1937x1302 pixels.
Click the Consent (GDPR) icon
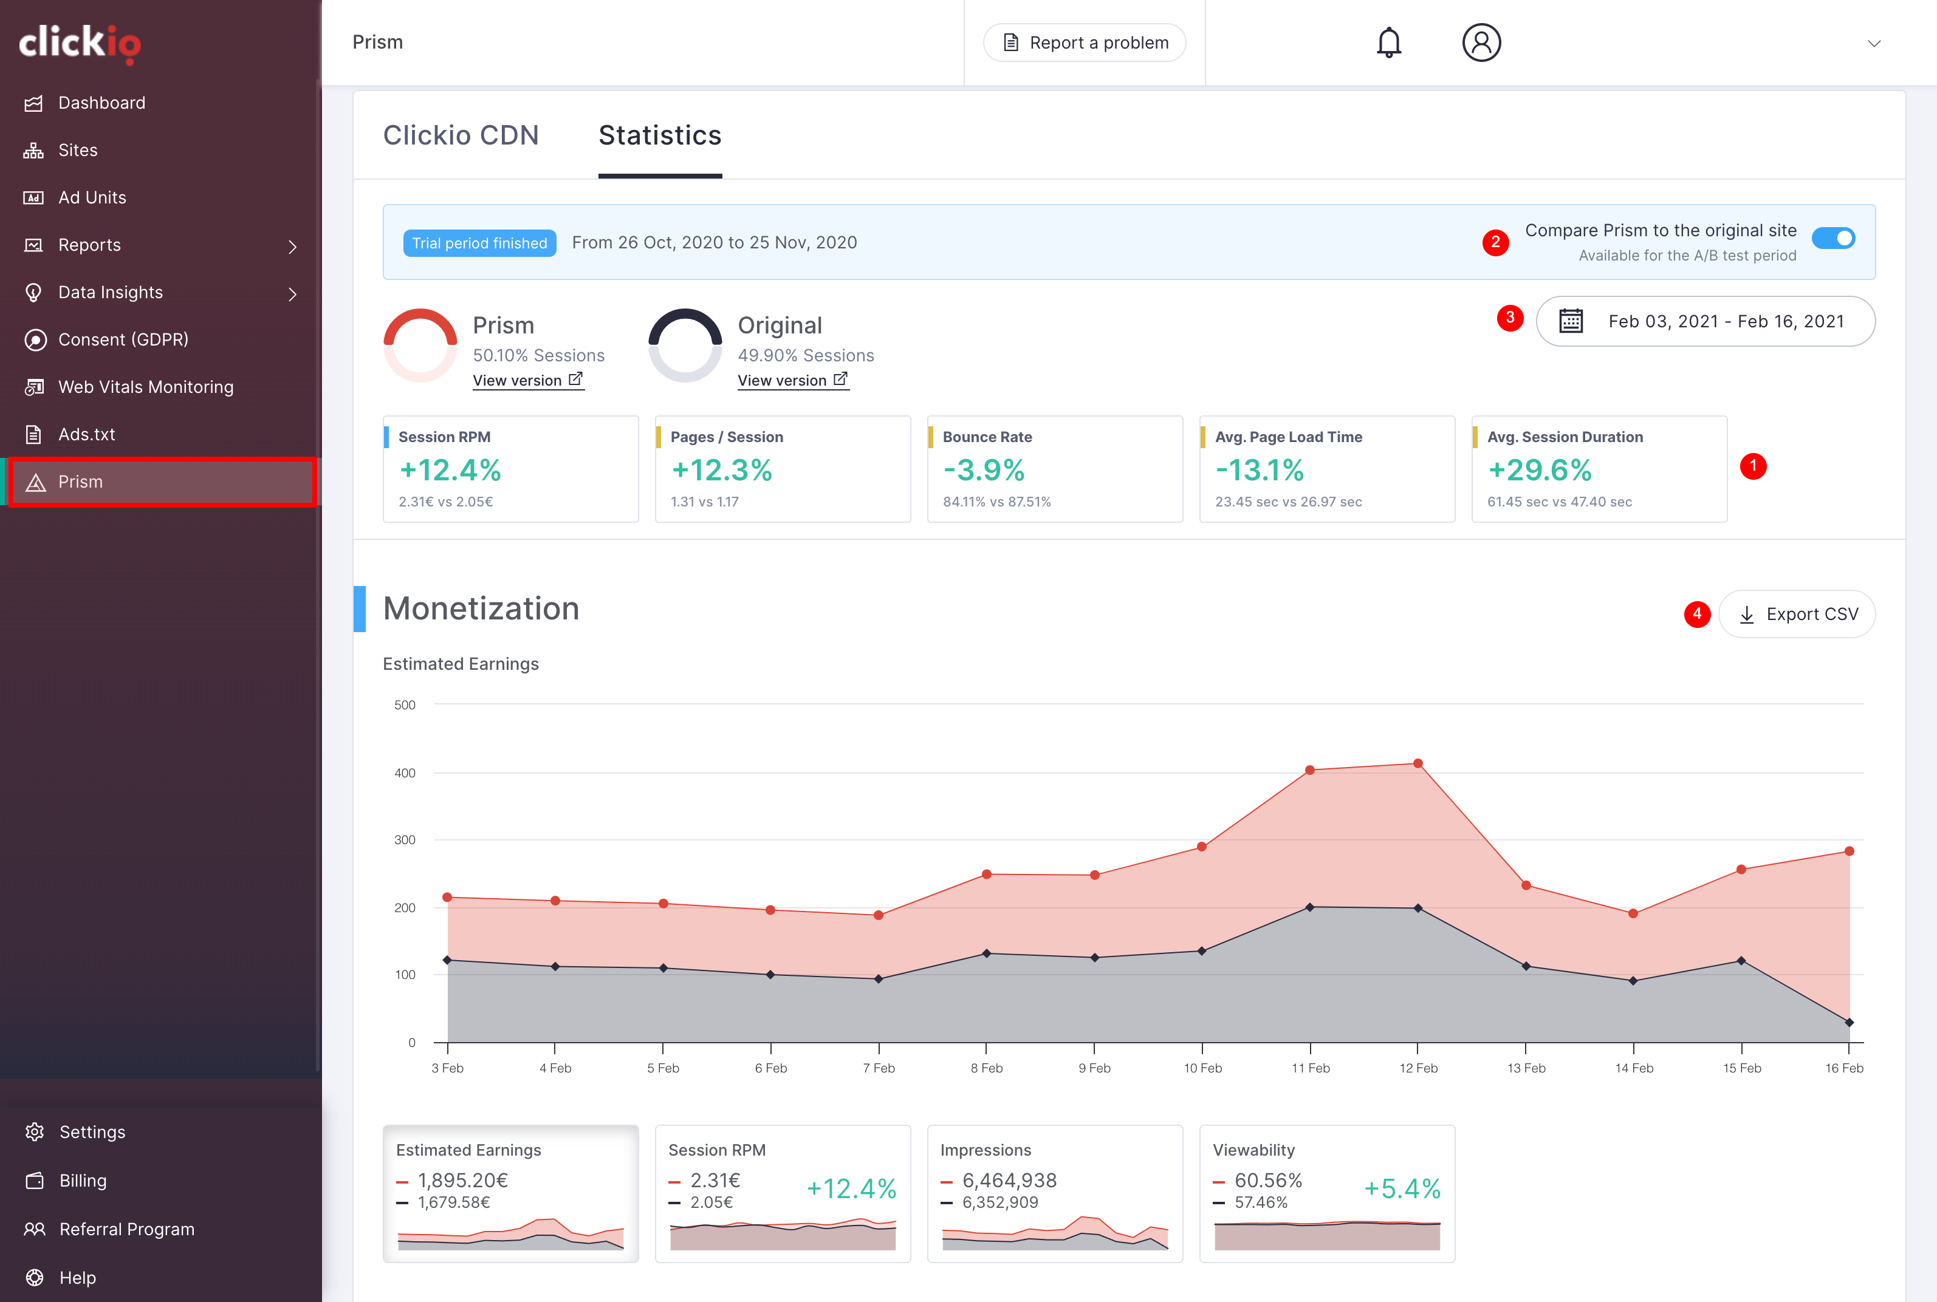click(x=35, y=339)
